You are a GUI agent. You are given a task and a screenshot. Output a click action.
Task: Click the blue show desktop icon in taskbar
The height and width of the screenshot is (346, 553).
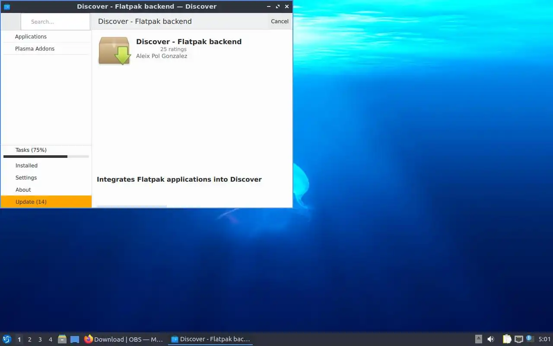(x=75, y=340)
